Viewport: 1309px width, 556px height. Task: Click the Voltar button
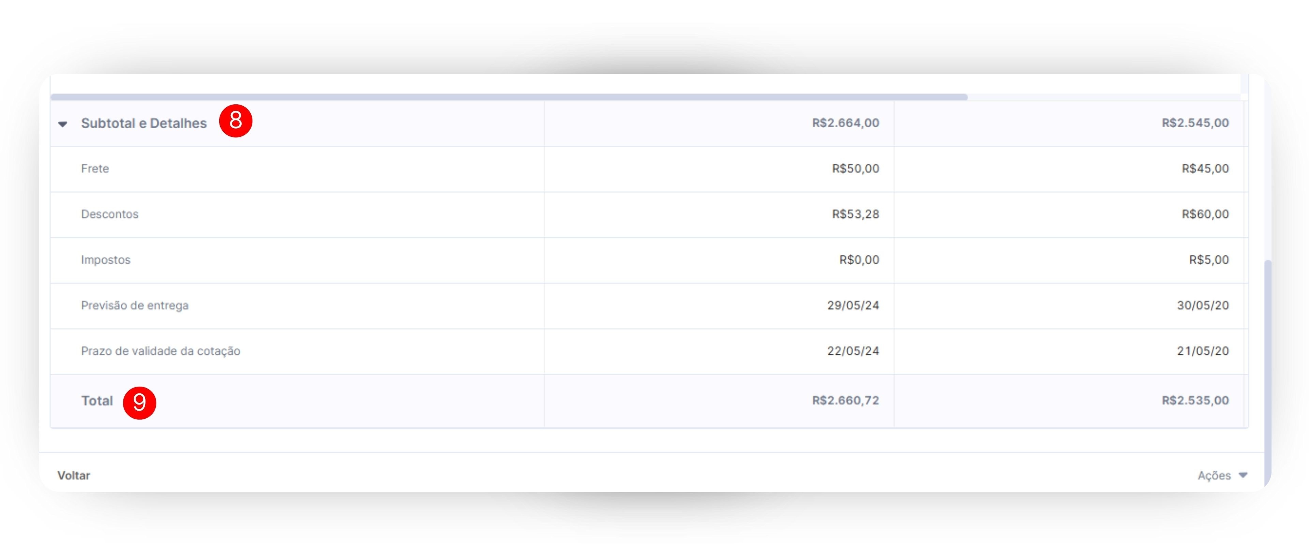click(x=74, y=475)
